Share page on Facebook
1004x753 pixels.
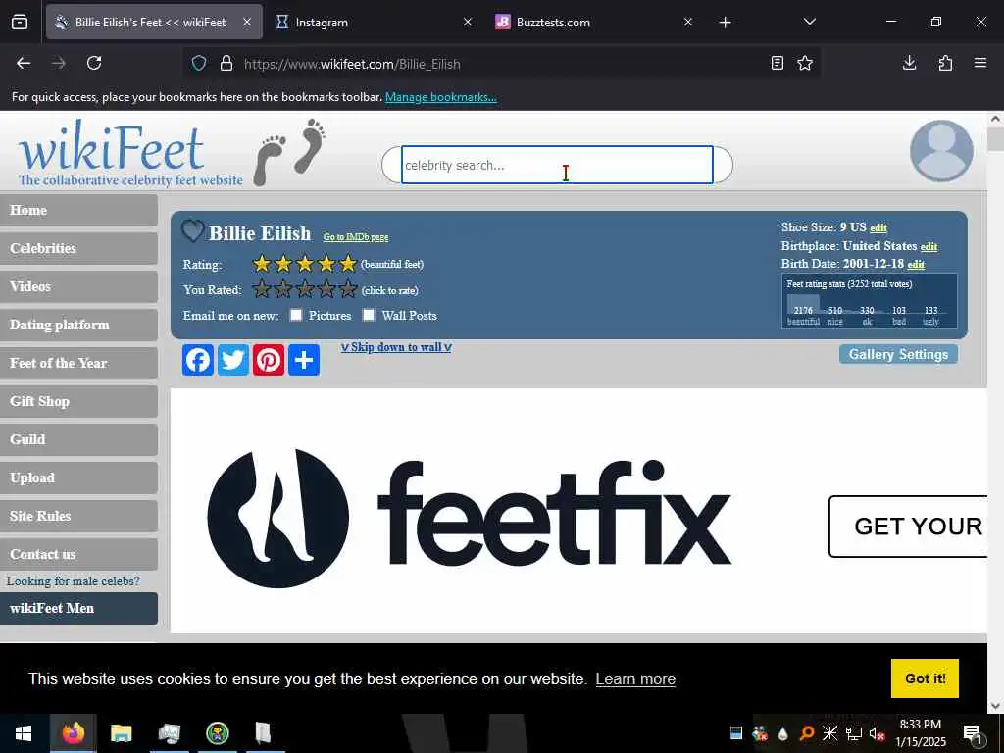pos(198,360)
